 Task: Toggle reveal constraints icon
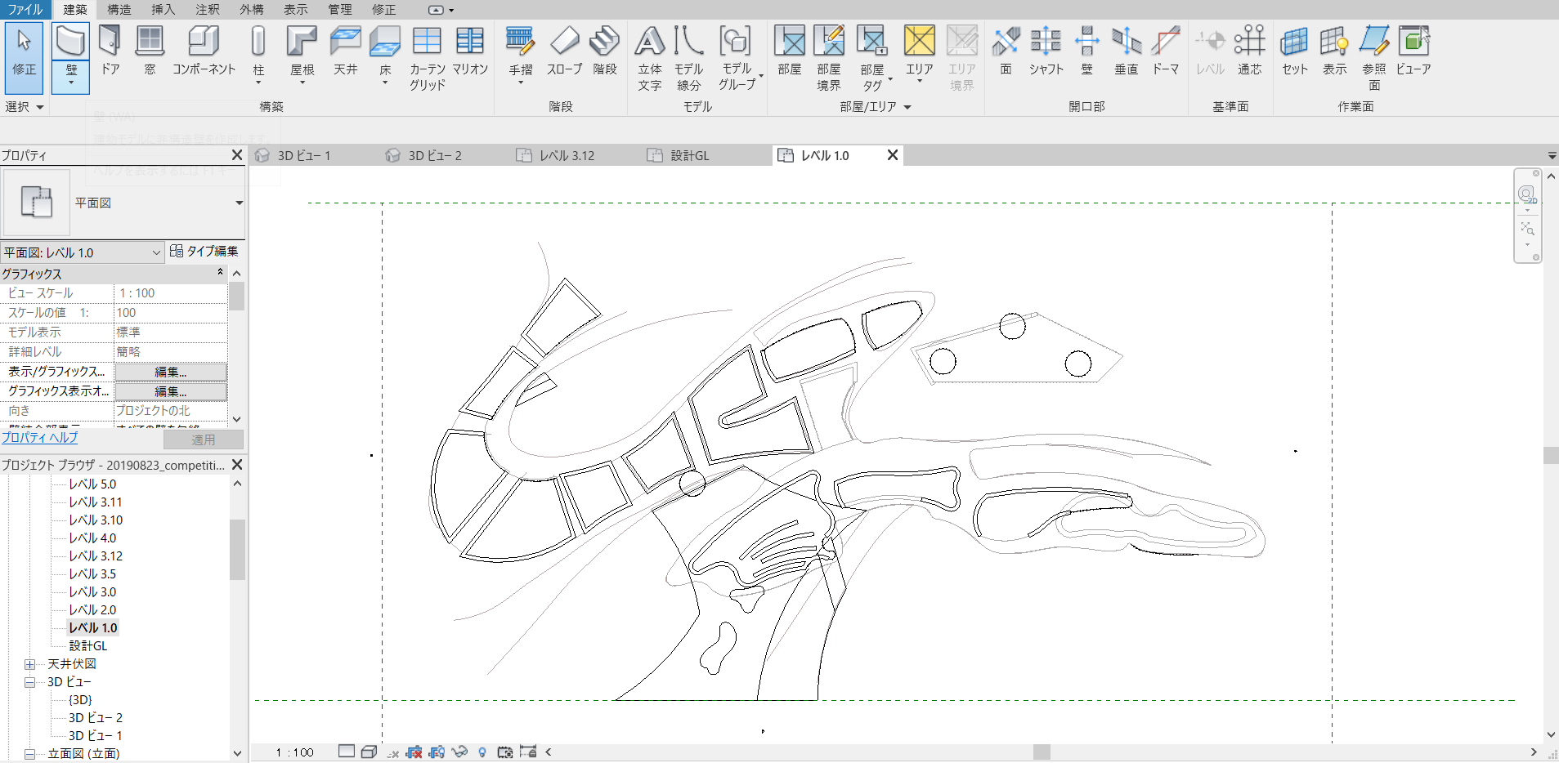click(x=528, y=752)
